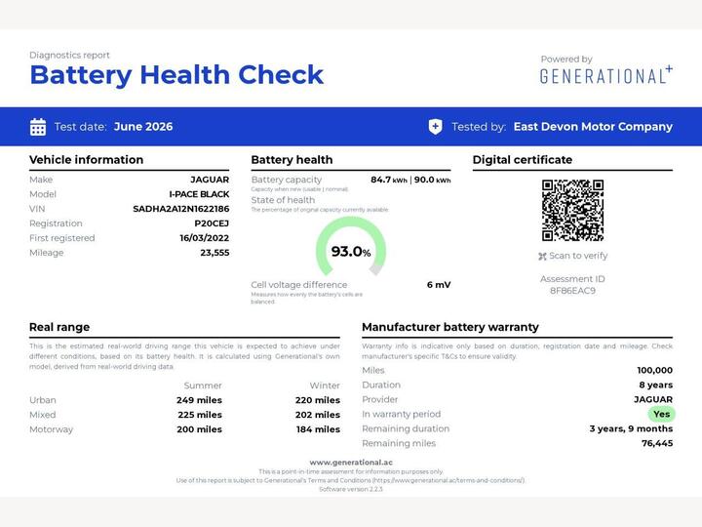
Task: Click the Scan to verify text
Action: pyautogui.click(x=578, y=256)
